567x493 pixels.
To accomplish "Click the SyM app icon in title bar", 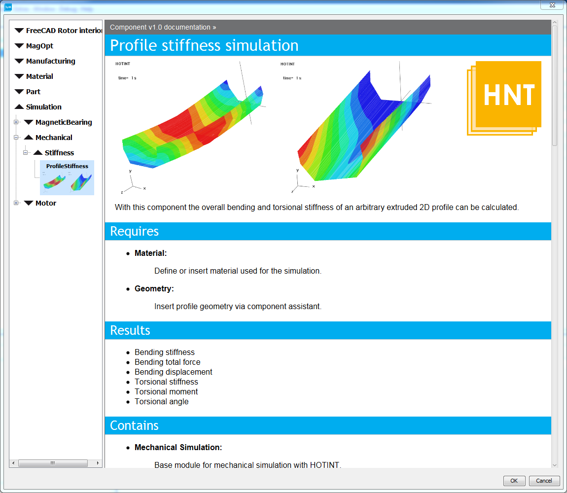I will [x=8, y=7].
